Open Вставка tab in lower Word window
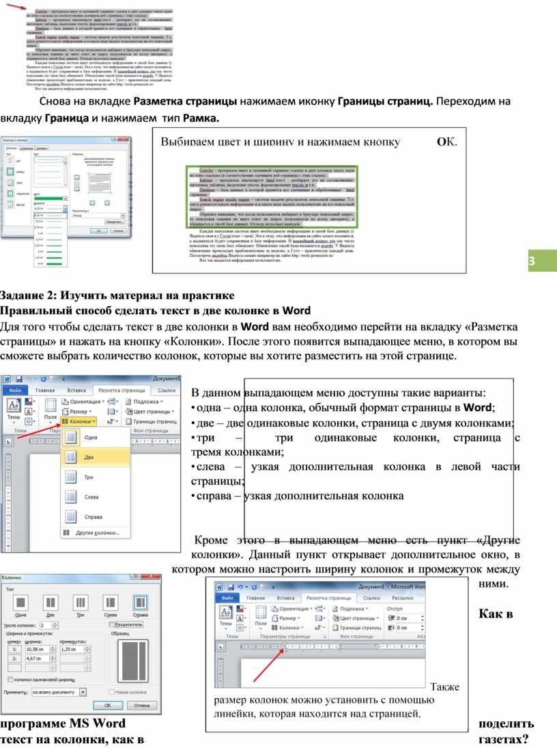 285,598
